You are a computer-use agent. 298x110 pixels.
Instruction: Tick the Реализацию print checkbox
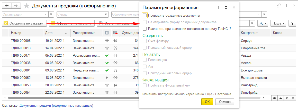[145, 60]
